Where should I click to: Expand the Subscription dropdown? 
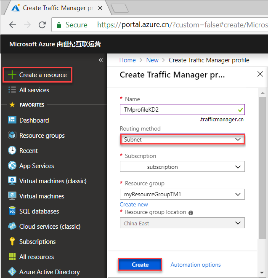(182, 166)
